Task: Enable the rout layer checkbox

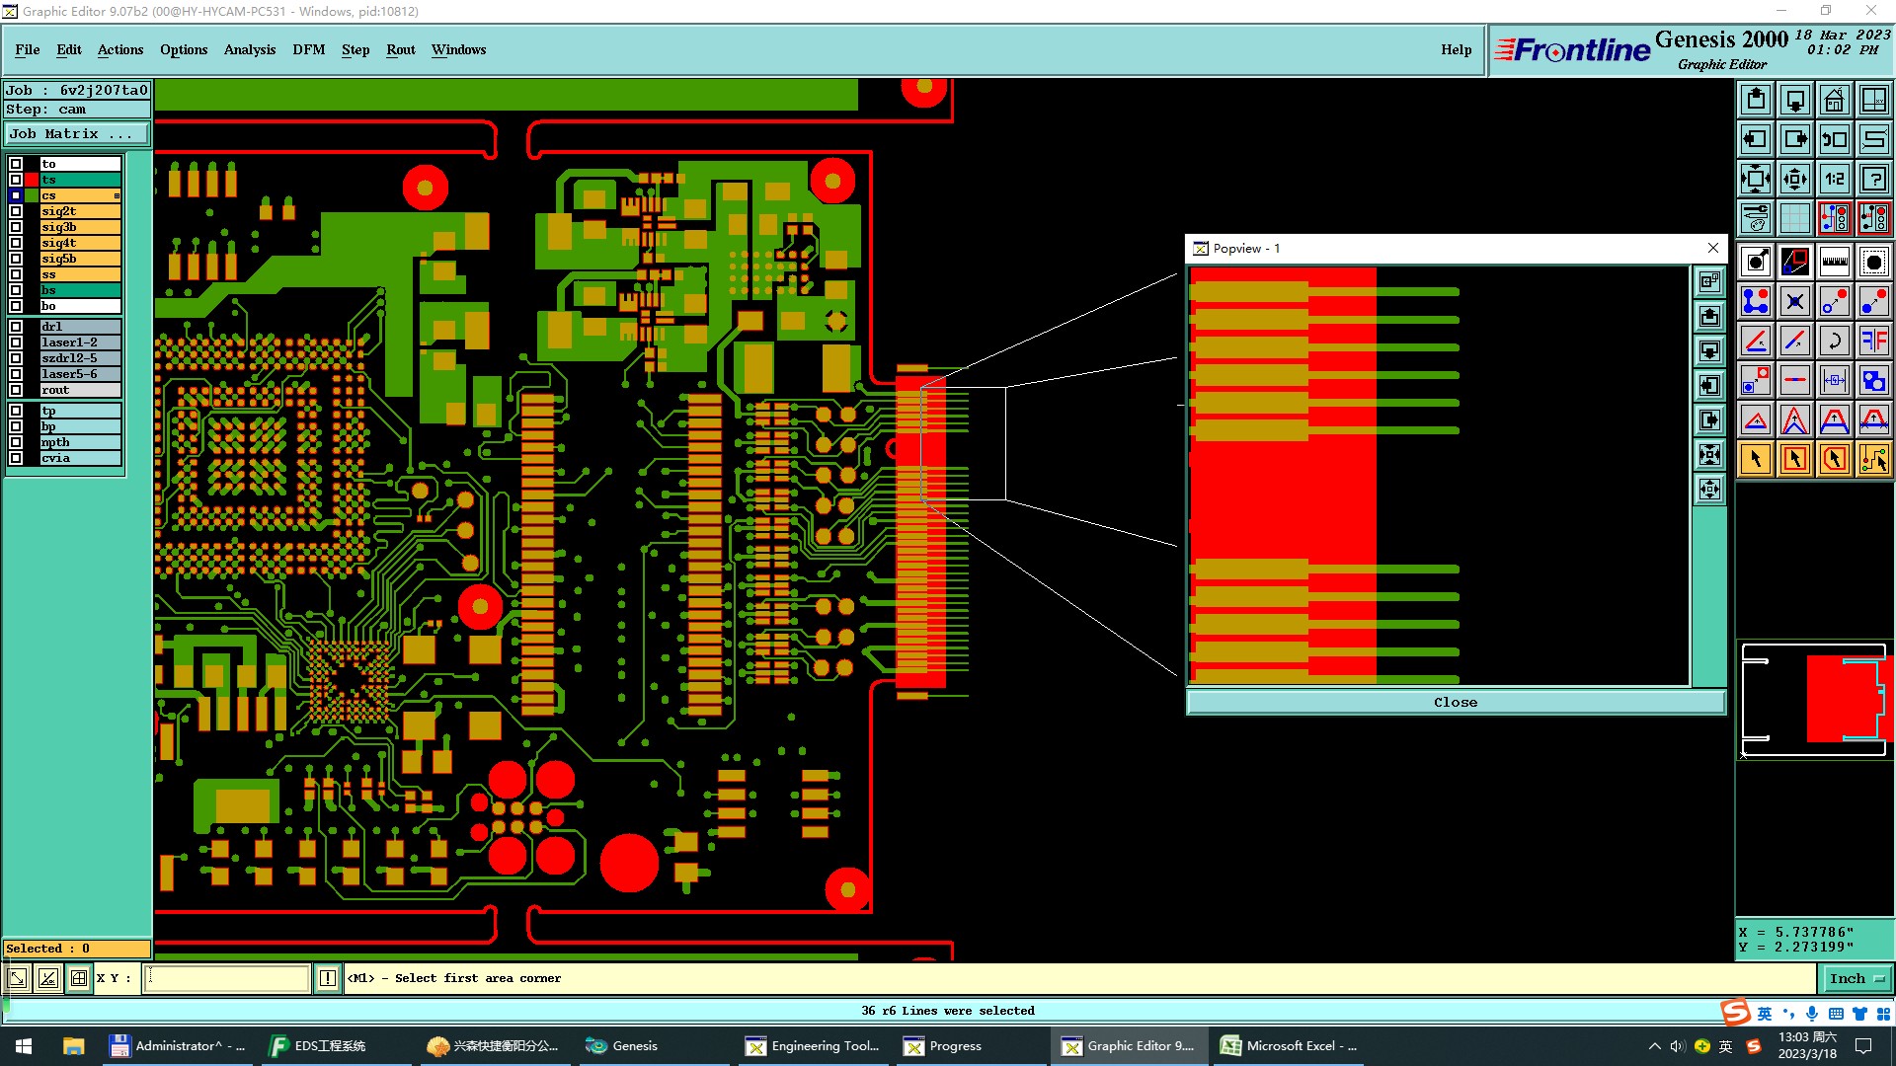Action: click(x=16, y=390)
